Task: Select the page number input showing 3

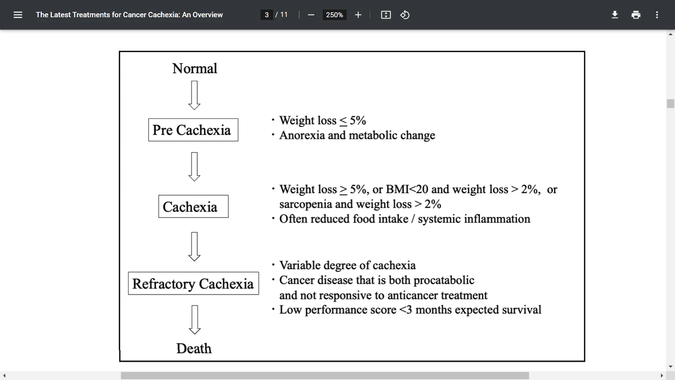Action: [266, 15]
